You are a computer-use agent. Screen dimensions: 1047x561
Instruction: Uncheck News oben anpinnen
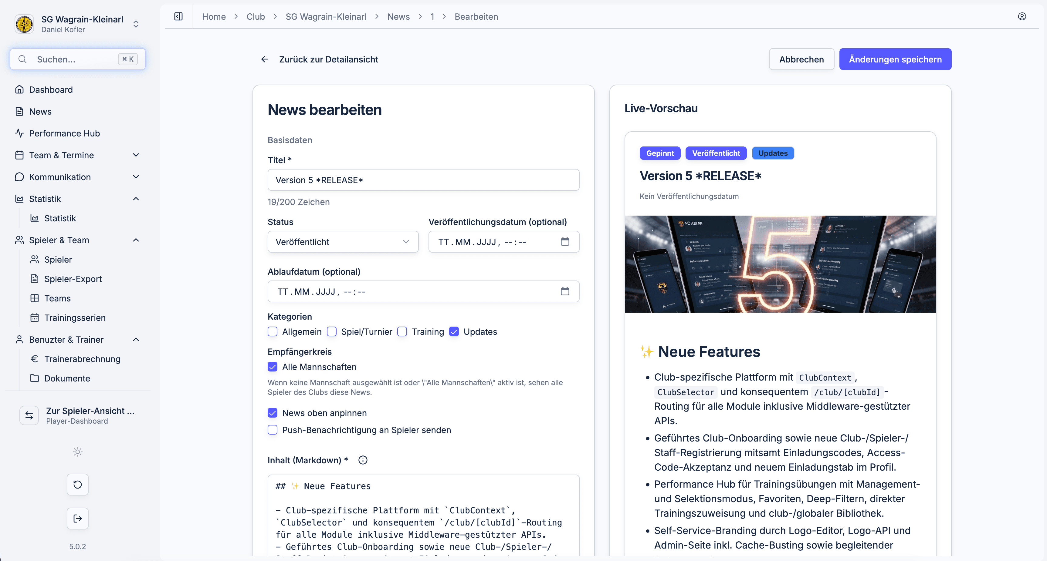[272, 413]
